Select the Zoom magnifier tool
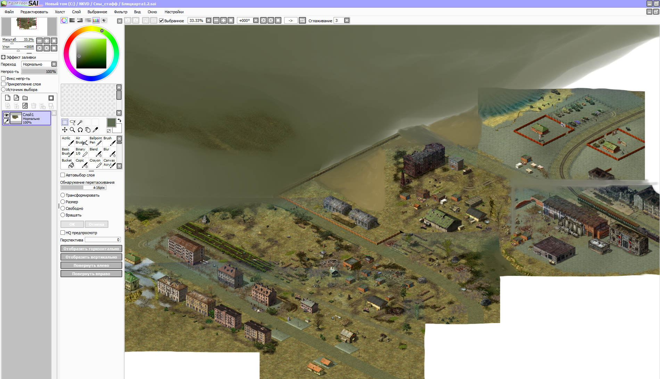This screenshot has height=379, width=660. 73,130
